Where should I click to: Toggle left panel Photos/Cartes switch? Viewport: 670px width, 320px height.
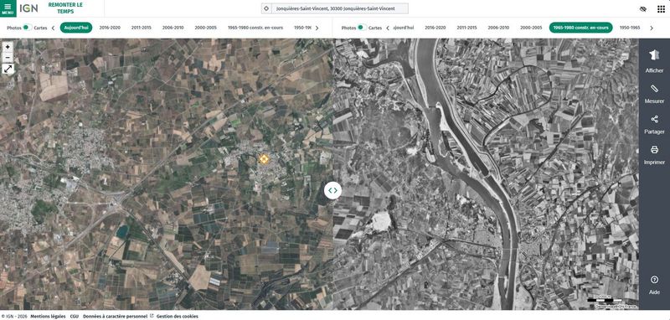(x=28, y=28)
